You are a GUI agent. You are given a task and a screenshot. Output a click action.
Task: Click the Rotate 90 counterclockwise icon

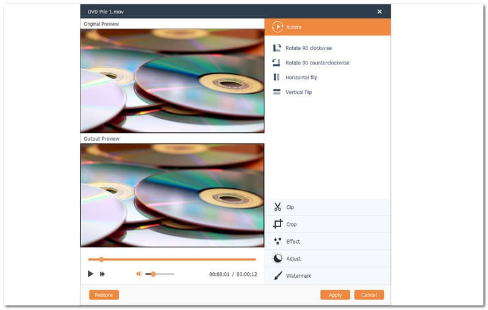276,63
